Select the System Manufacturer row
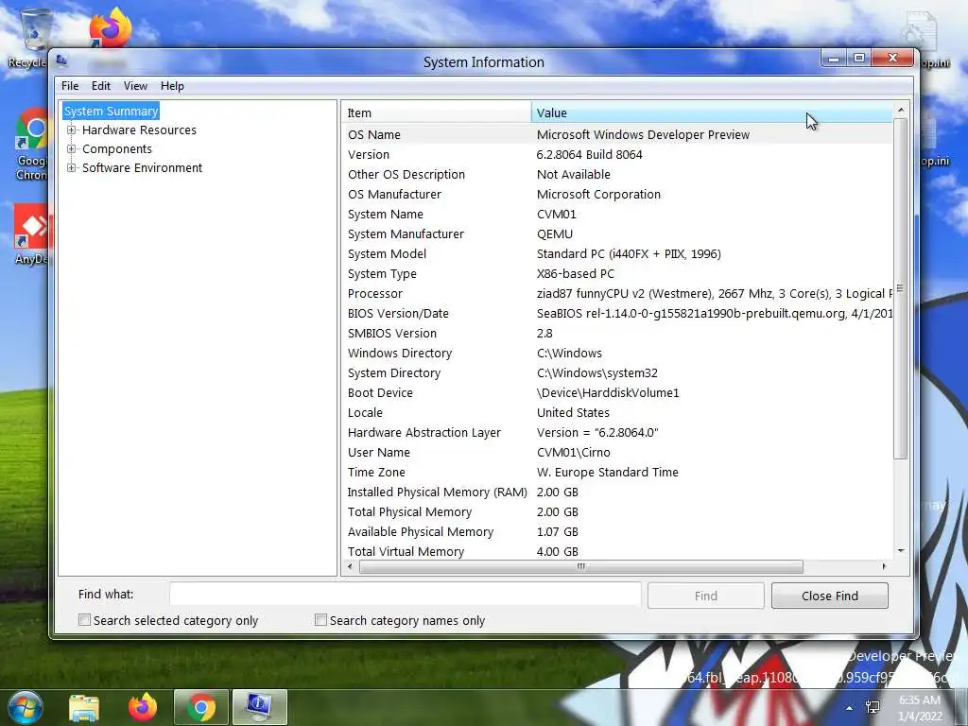 [x=617, y=234]
